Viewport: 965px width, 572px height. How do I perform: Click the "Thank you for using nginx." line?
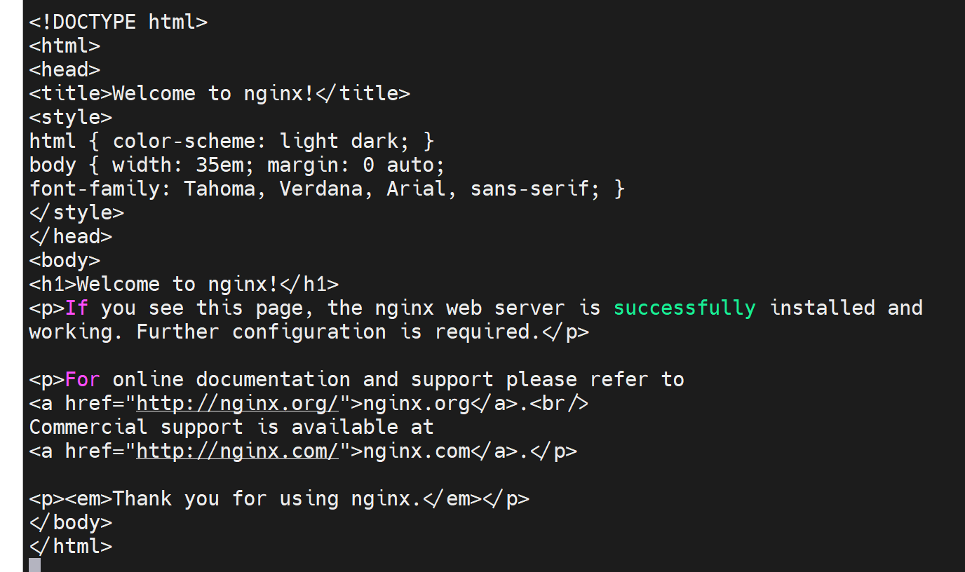(279, 498)
